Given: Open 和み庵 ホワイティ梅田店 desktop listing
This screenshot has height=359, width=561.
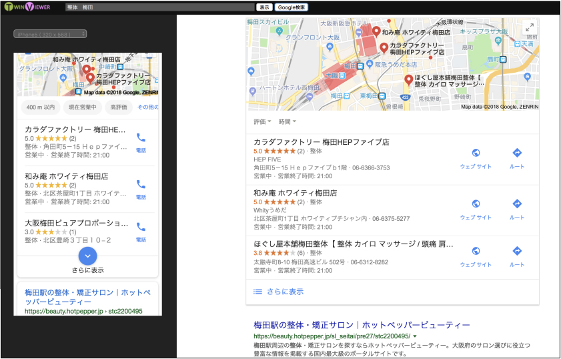Looking at the screenshot, I should pos(295,193).
